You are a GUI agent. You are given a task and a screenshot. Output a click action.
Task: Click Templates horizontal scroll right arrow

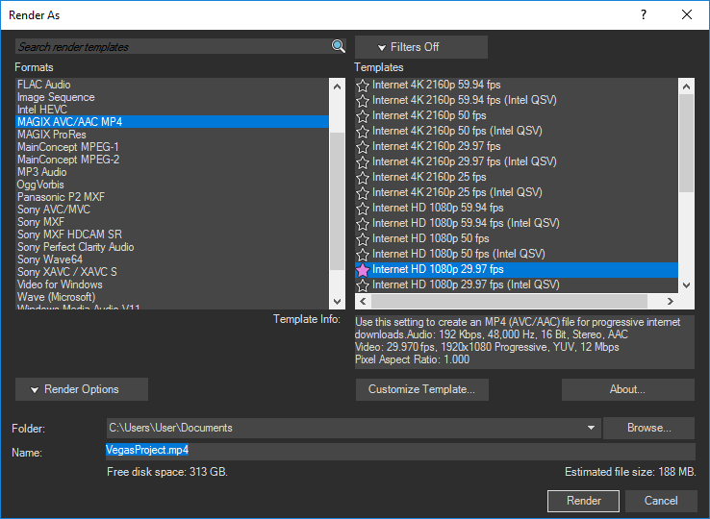[671, 302]
